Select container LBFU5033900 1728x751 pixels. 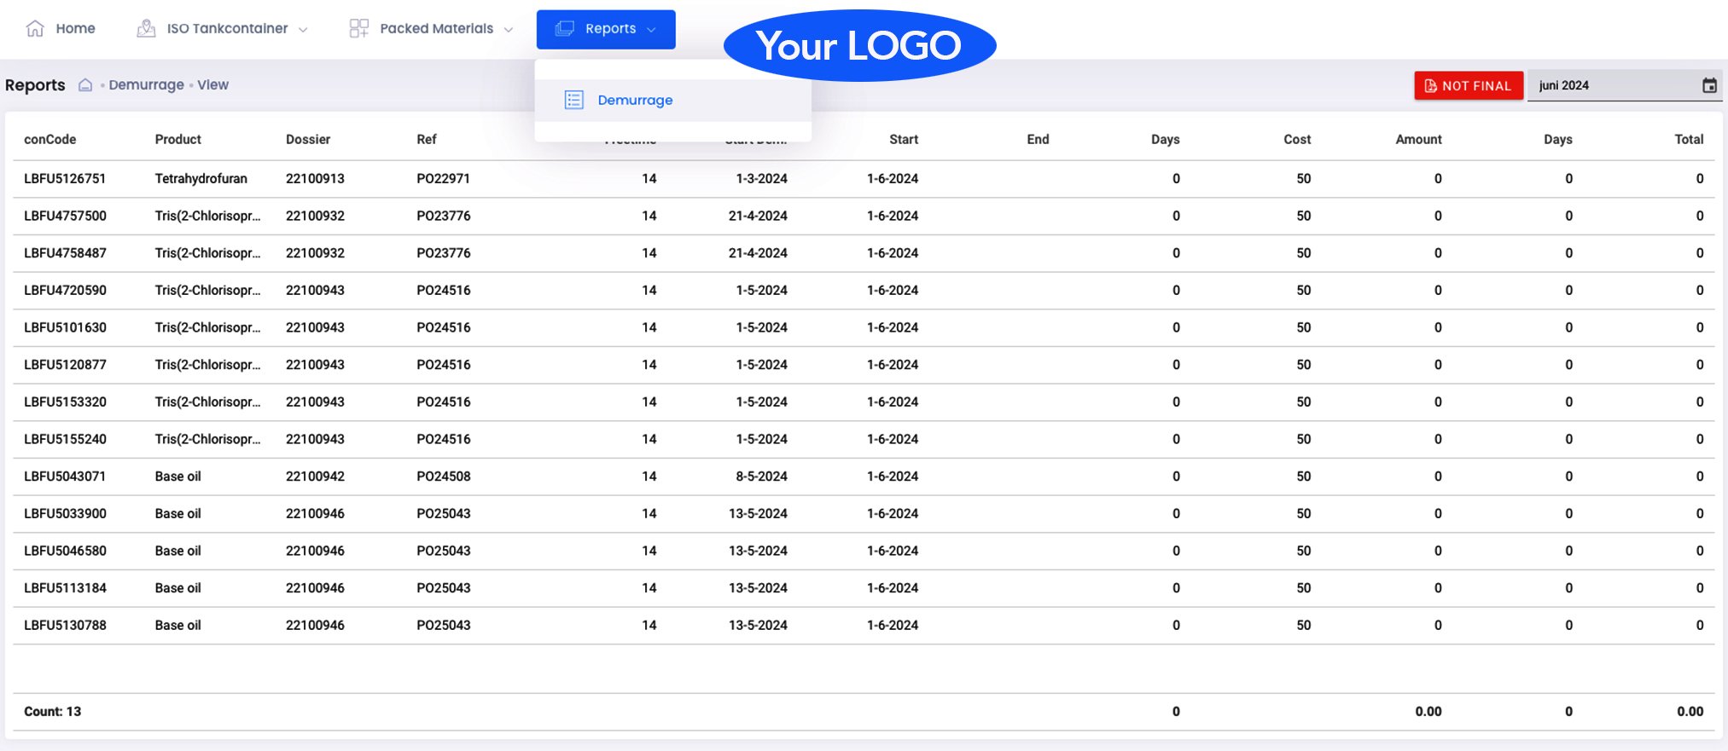65,513
